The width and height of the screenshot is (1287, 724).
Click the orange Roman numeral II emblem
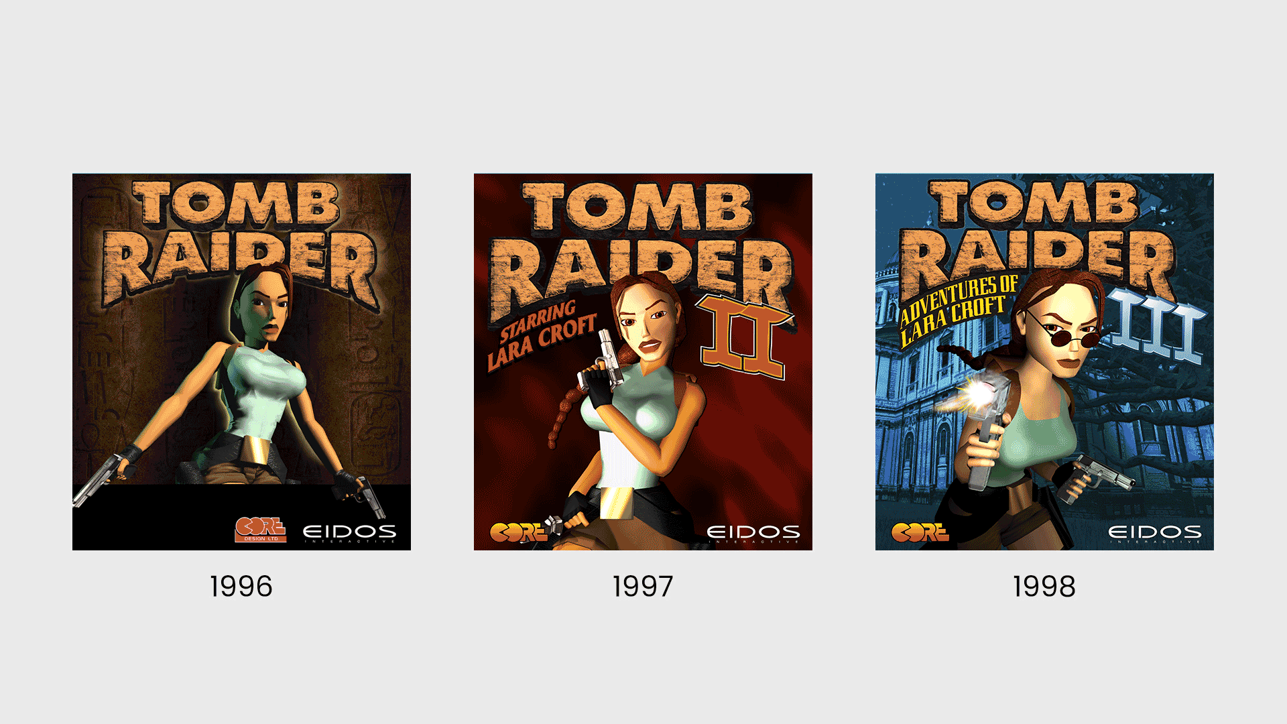point(744,337)
